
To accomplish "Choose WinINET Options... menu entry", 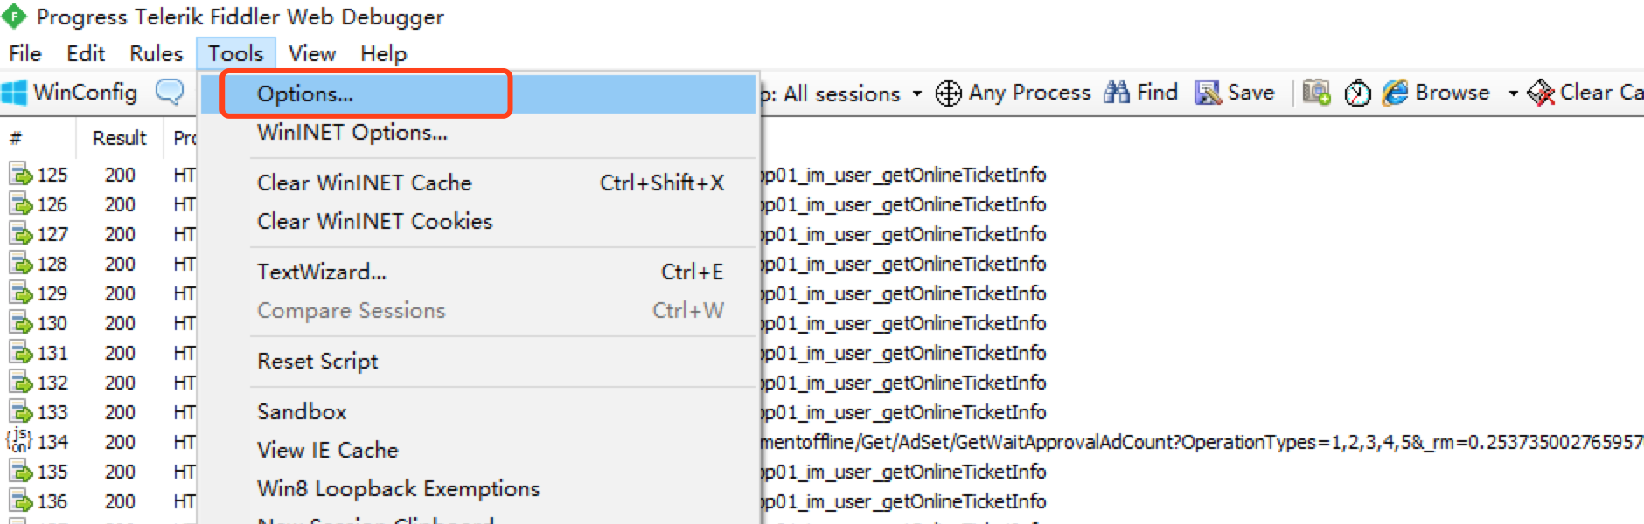I will click(352, 133).
